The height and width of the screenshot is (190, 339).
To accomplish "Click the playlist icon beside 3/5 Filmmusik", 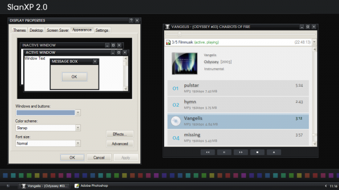I will [168, 42].
